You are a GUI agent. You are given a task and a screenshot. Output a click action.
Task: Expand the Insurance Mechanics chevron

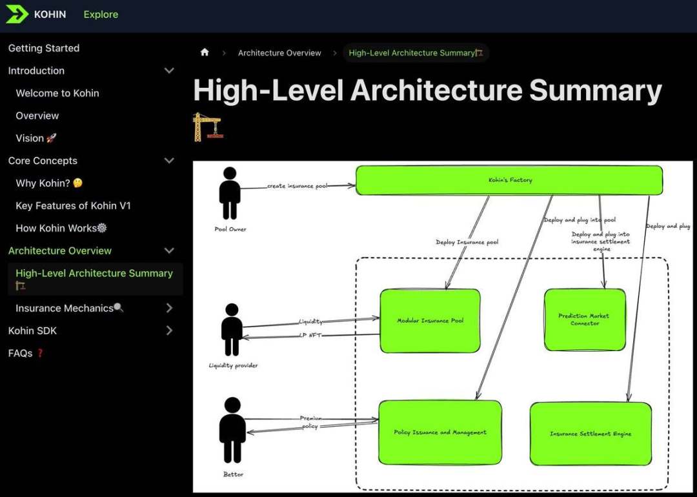tap(169, 309)
